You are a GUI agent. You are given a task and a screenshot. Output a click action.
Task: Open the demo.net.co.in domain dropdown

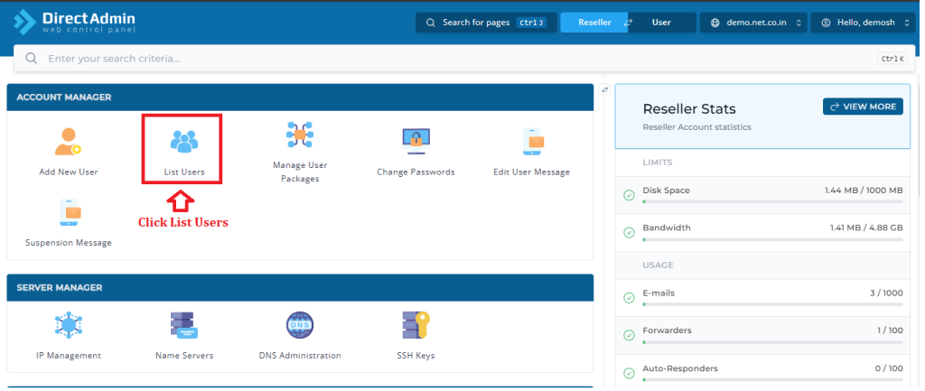pyautogui.click(x=753, y=23)
